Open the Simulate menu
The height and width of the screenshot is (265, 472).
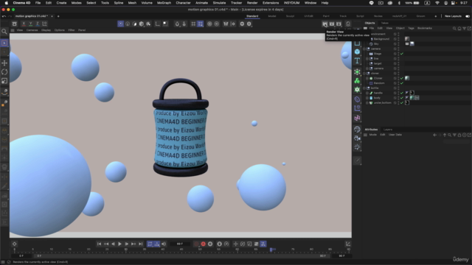click(219, 3)
